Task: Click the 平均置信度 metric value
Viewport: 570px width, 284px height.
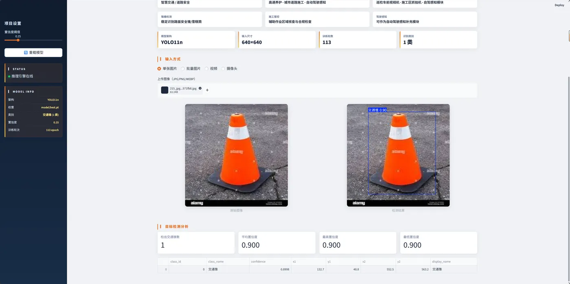Action: (250, 245)
